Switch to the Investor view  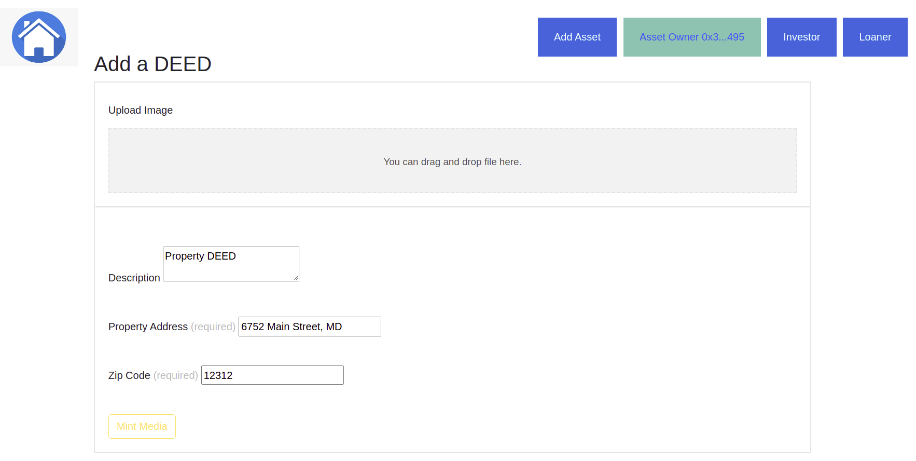click(x=801, y=37)
